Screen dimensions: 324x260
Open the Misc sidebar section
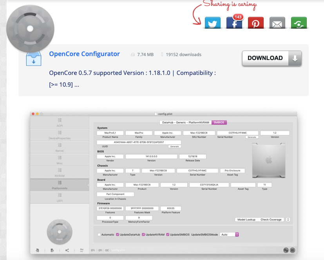click(60, 160)
